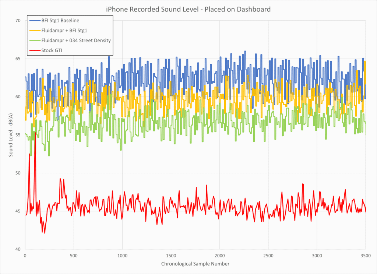Screen dimensions: 377x274
Task: Select the Sound Level - dB(A) axis title
Action: click(x=11, y=133)
